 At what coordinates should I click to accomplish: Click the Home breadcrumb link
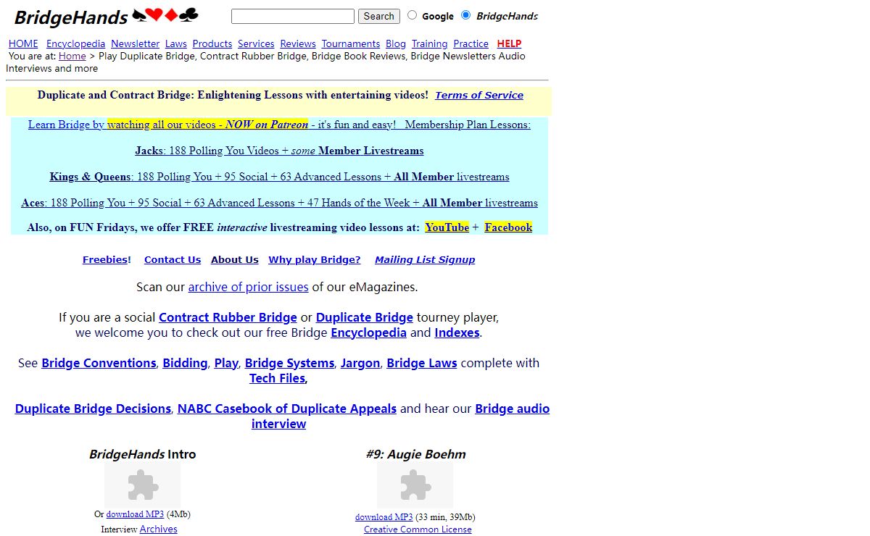click(72, 56)
